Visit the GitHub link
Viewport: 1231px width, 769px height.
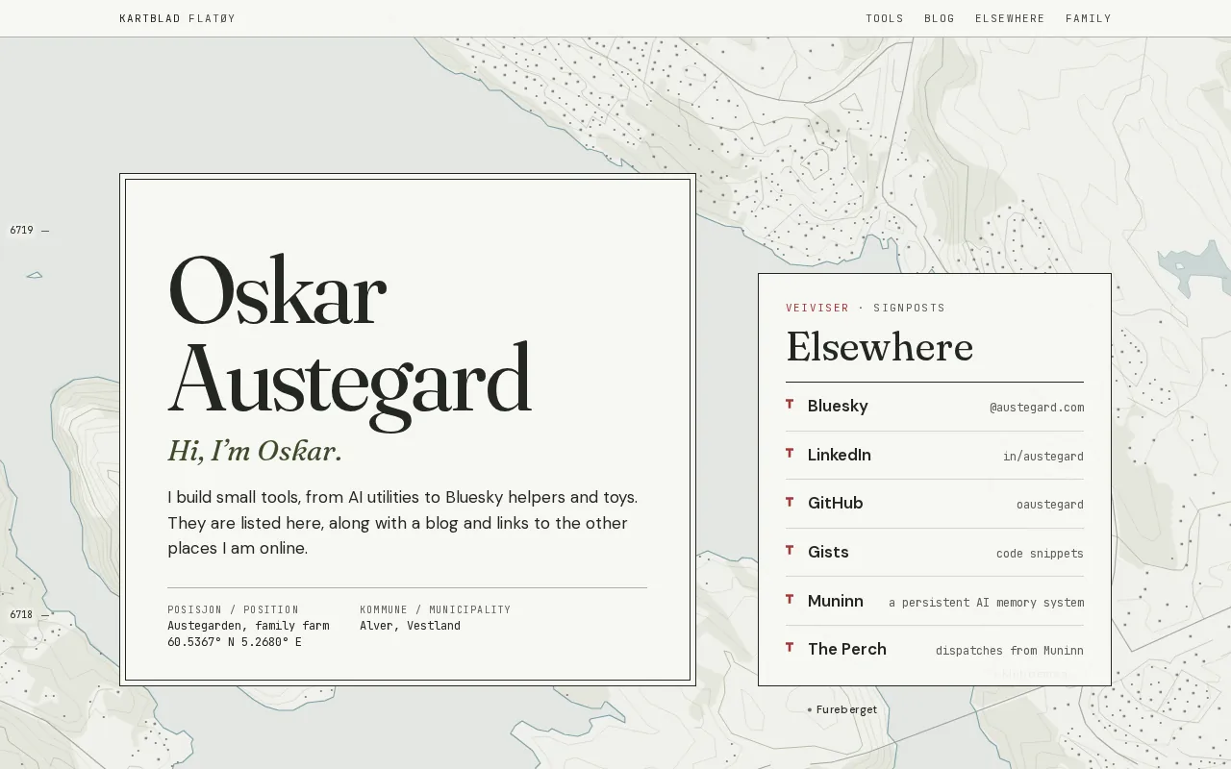pyautogui.click(x=935, y=504)
